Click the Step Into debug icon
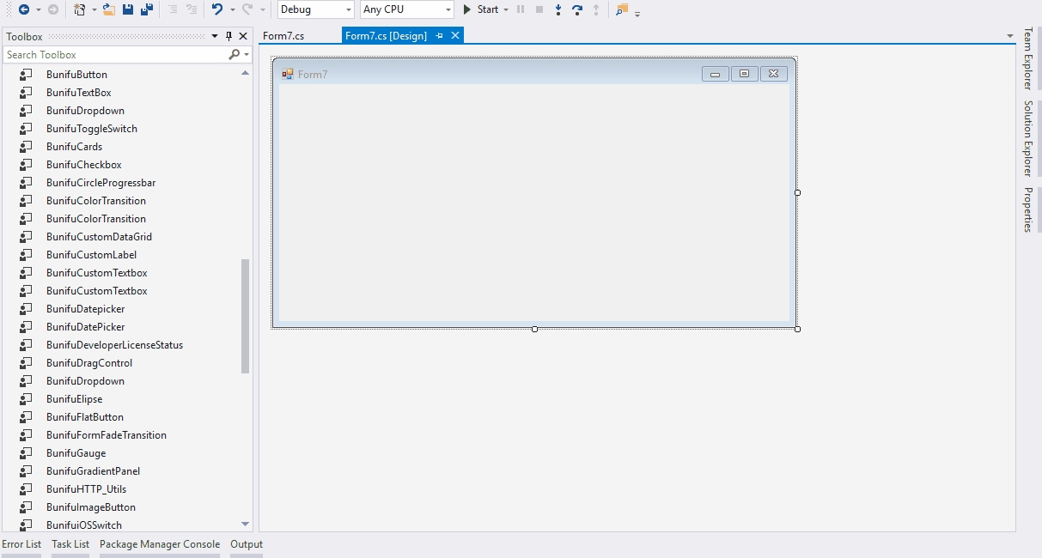1042x558 pixels. [558, 9]
